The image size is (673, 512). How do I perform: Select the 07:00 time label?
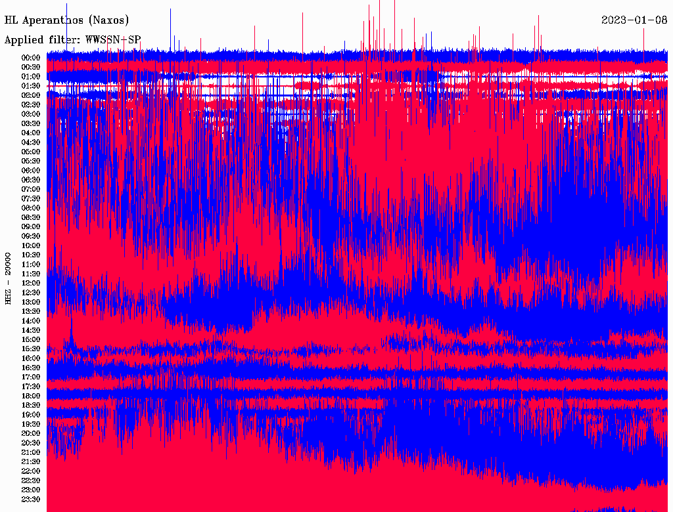pos(31,190)
